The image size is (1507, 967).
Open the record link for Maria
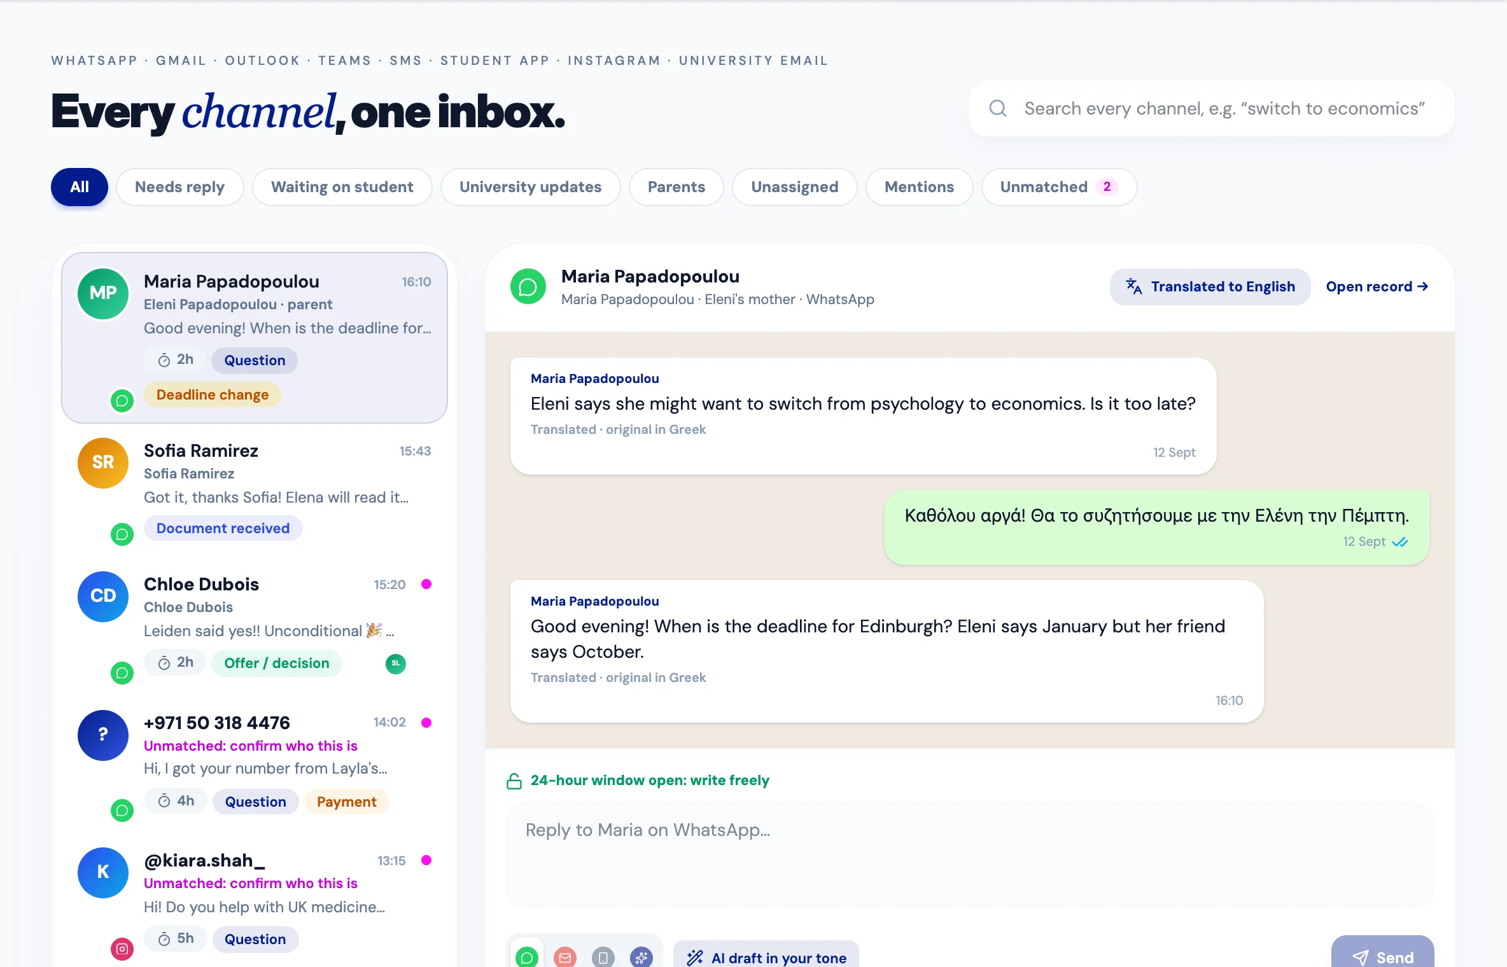pyautogui.click(x=1377, y=287)
